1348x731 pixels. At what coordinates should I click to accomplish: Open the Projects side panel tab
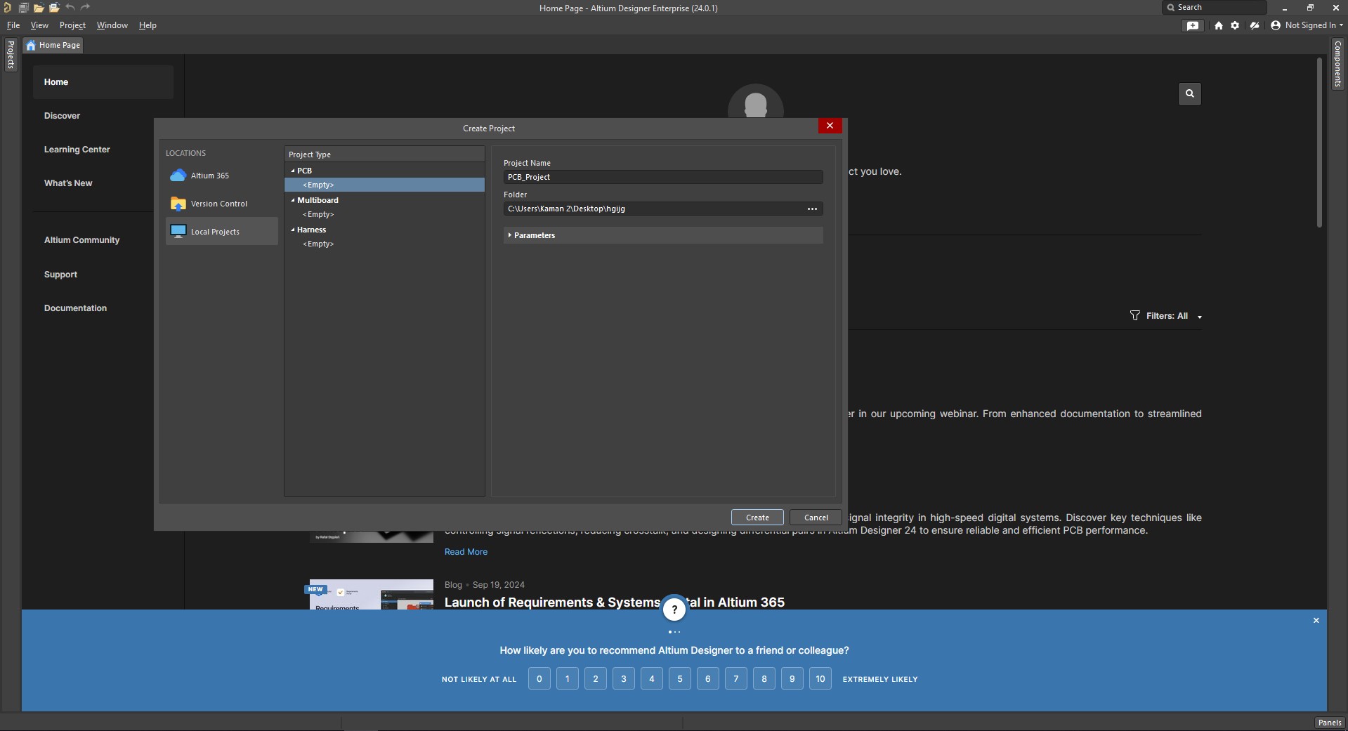[x=11, y=54]
